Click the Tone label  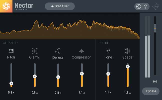pos(108,57)
